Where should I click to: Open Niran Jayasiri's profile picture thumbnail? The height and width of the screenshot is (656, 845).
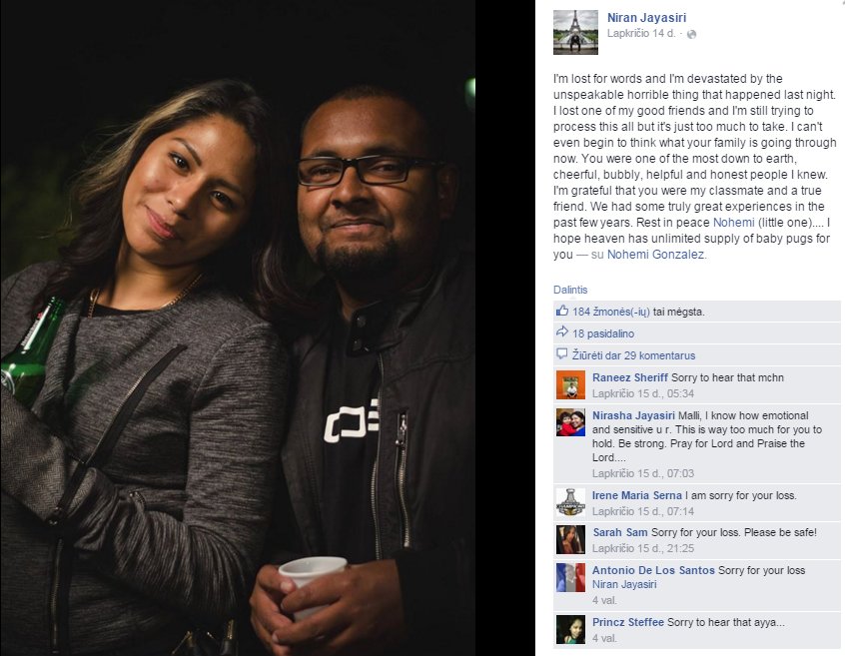575,32
